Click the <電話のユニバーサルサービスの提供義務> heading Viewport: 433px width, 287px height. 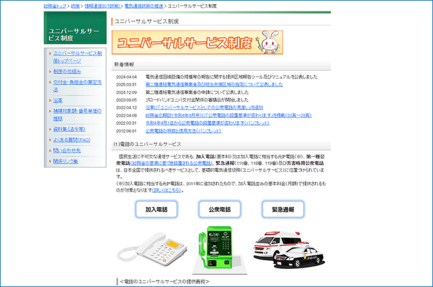pyautogui.click(x=165, y=282)
